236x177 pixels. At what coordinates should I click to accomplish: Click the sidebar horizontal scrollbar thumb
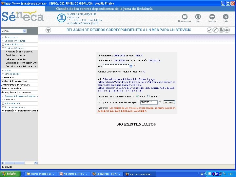pos(14,163)
